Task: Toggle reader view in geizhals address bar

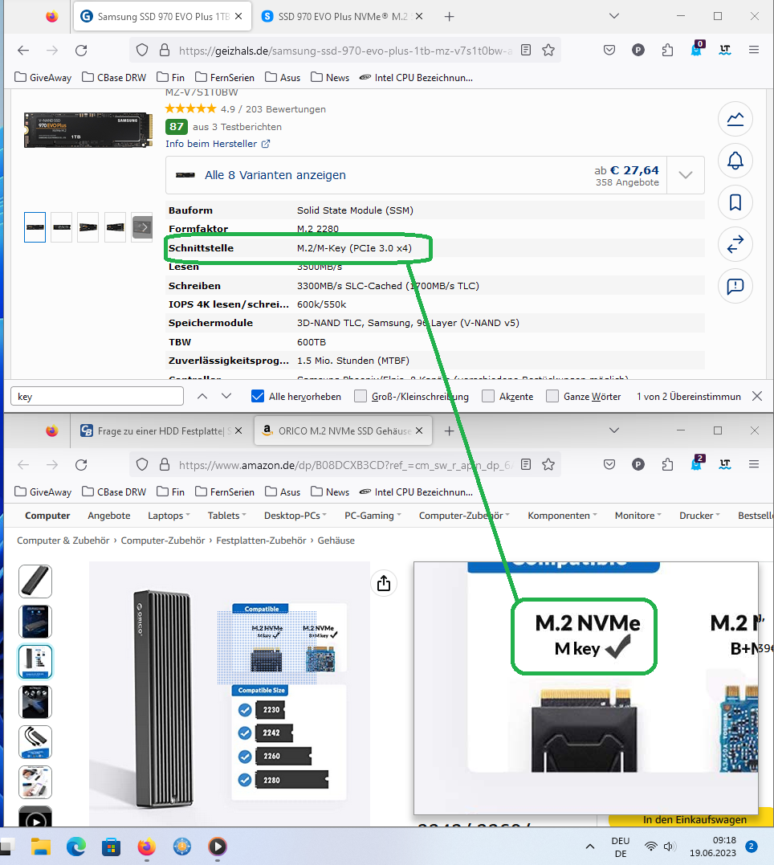Action: coord(526,51)
